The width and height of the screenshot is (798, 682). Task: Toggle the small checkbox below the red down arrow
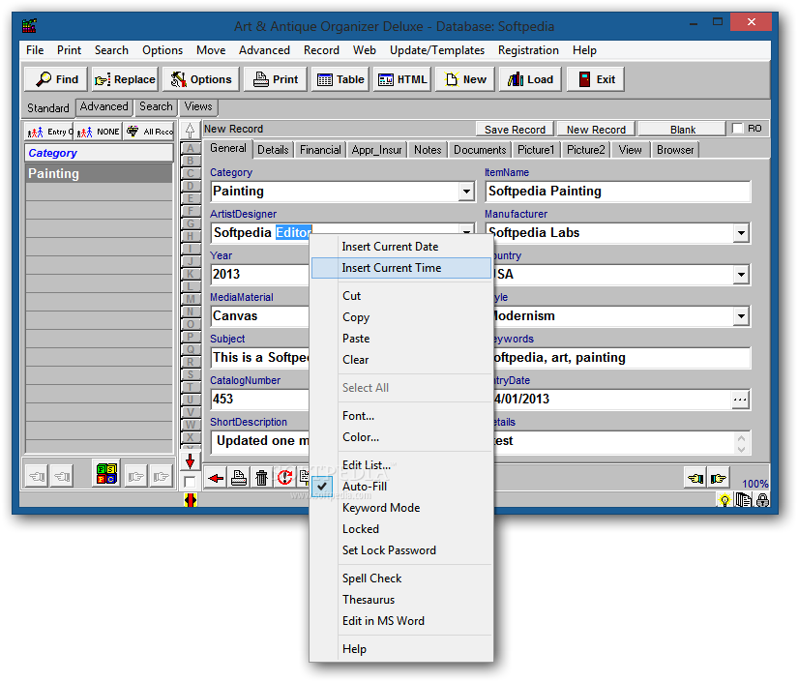[x=190, y=482]
